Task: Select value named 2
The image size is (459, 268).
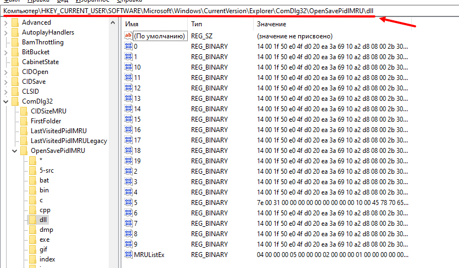Action: click(x=136, y=171)
